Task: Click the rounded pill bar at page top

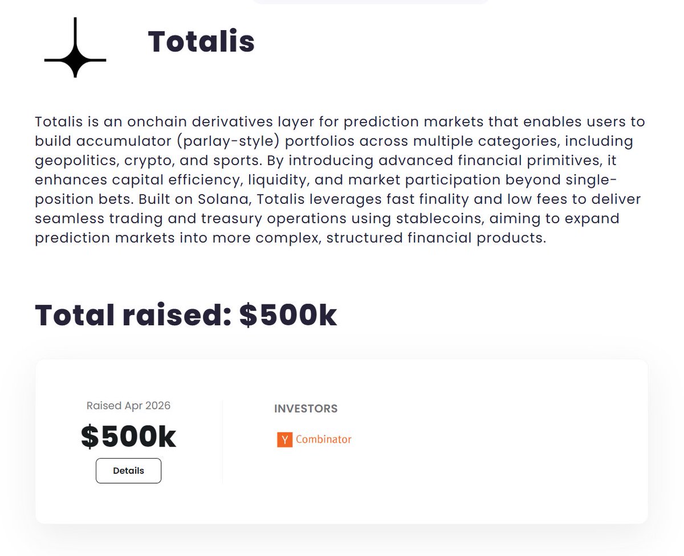Action: [x=370, y=2]
